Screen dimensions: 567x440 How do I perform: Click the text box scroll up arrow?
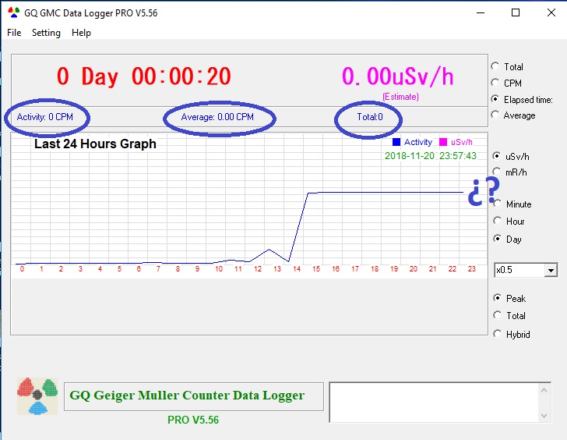pos(544,390)
